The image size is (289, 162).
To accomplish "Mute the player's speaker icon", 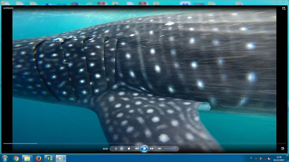I will 159,148.
